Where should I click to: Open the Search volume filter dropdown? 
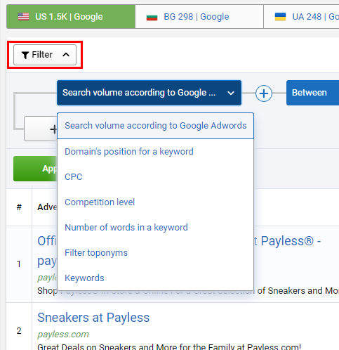[149, 93]
